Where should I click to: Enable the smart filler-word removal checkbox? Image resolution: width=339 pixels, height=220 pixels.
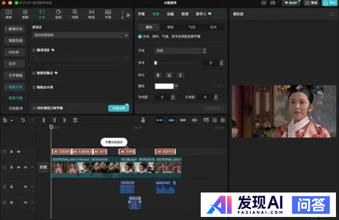click(x=34, y=87)
